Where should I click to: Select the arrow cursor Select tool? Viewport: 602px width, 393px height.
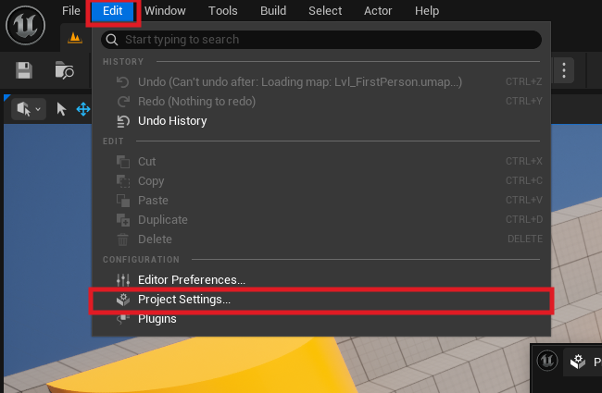pos(61,109)
